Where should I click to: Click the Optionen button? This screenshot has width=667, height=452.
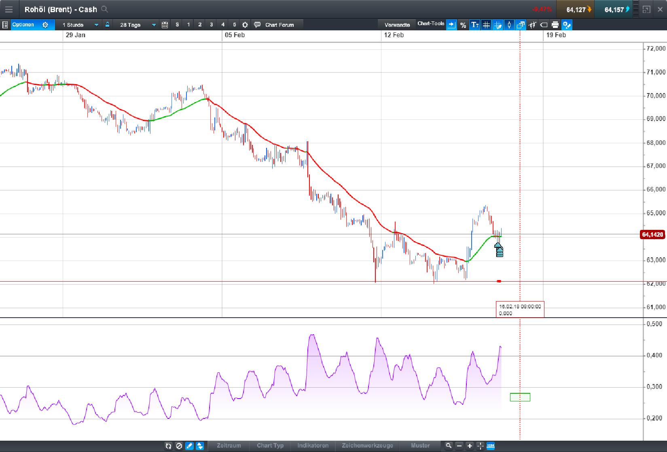click(23, 25)
